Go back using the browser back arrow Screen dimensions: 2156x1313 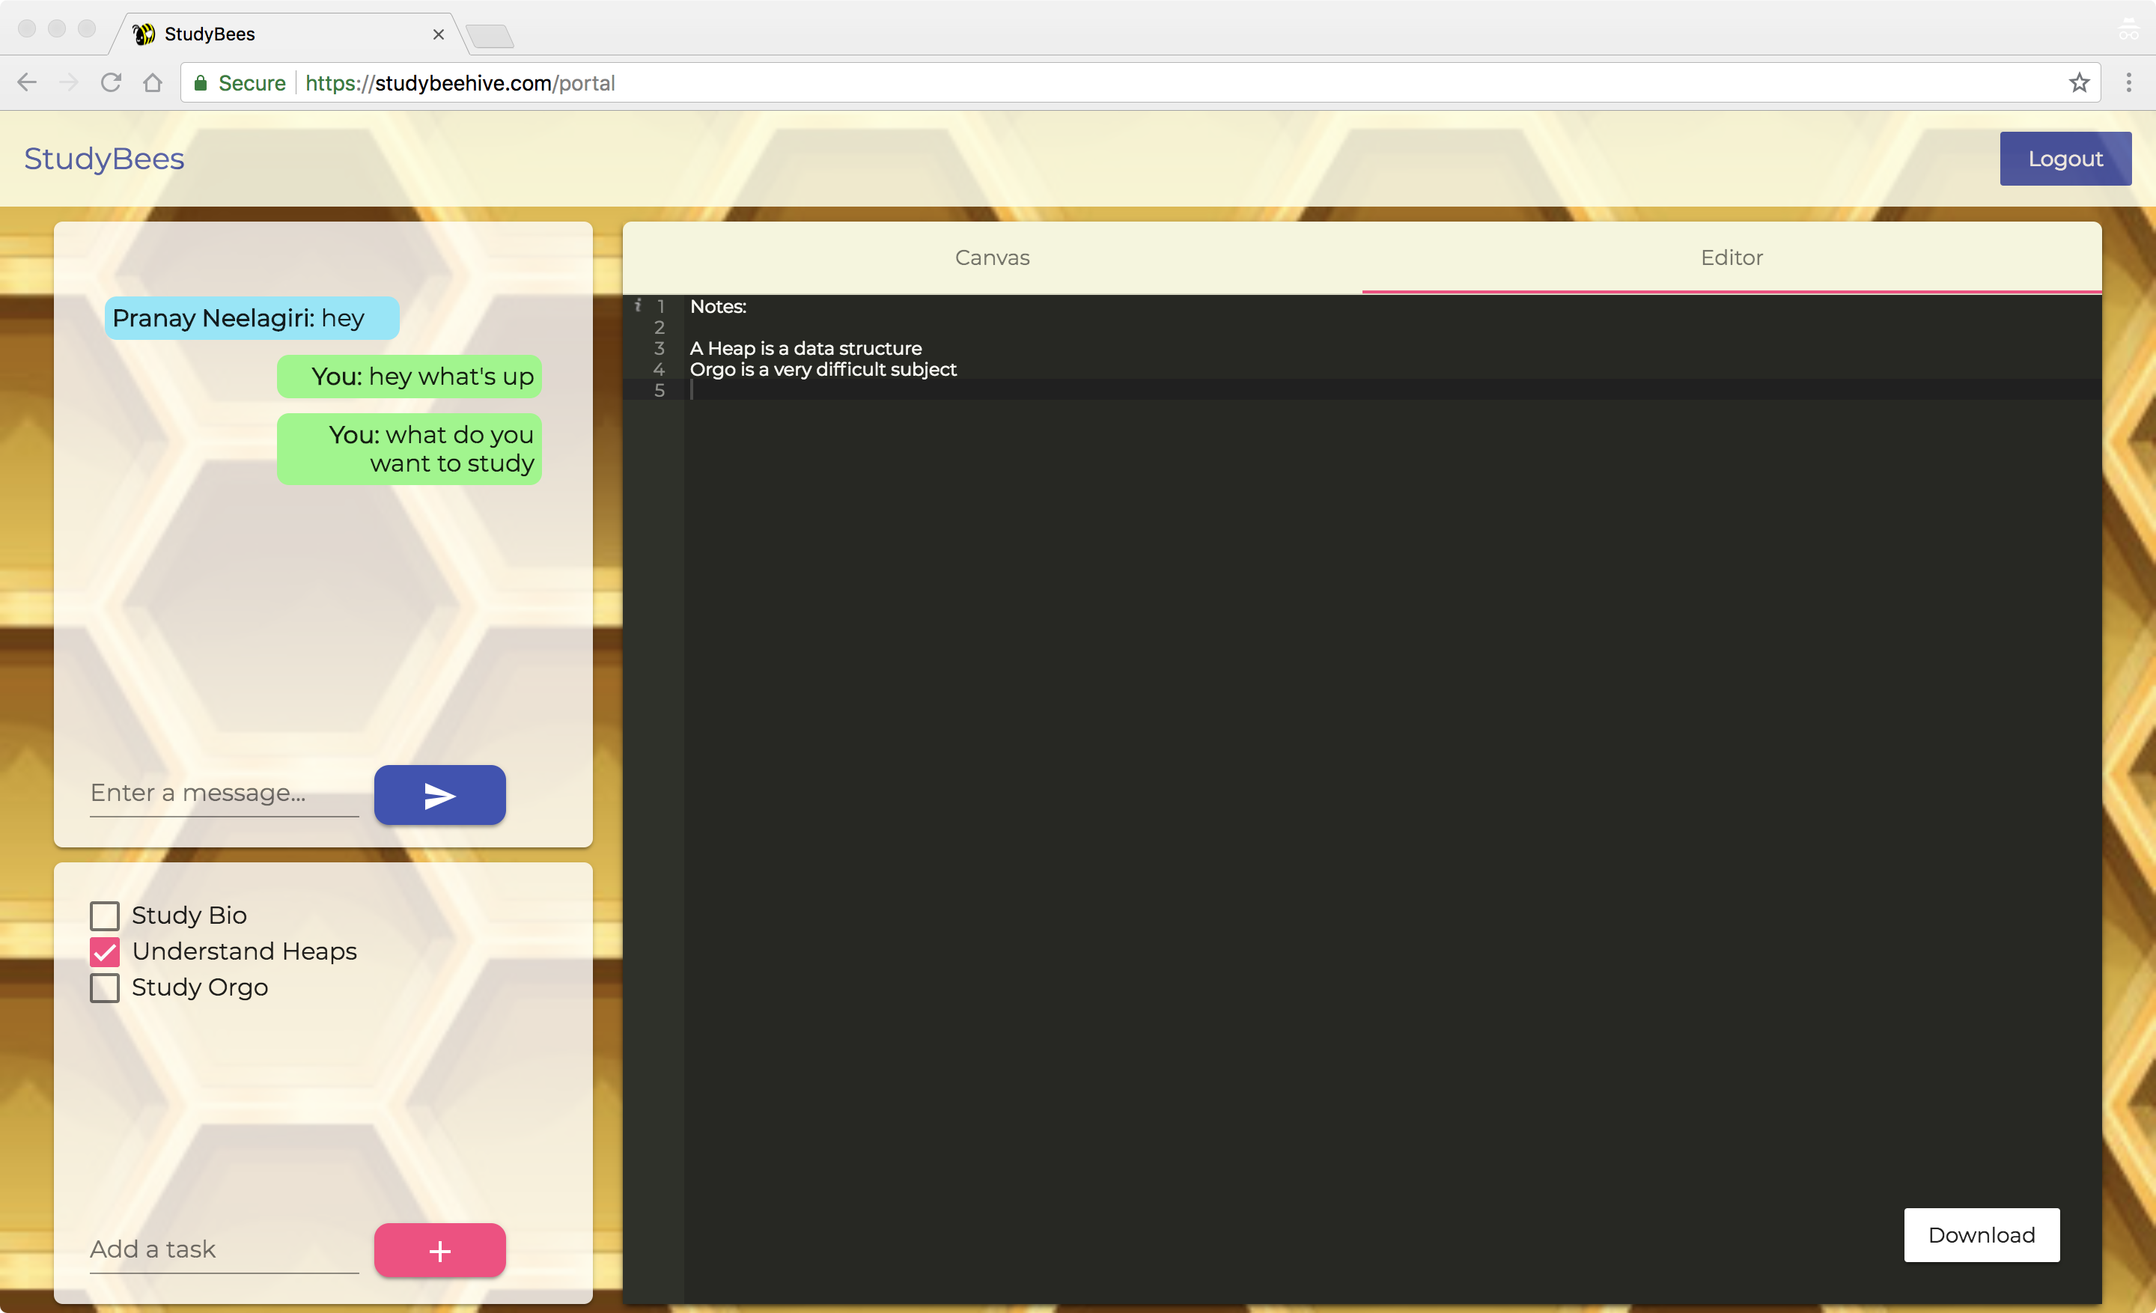27,82
